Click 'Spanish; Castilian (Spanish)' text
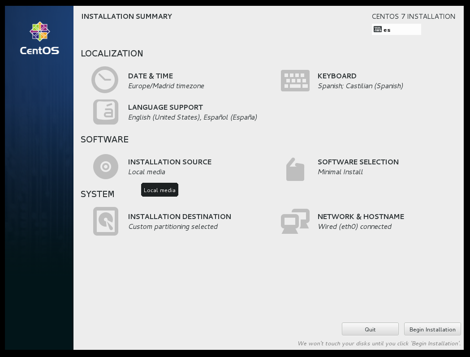This screenshot has height=357, width=470. (x=360, y=86)
